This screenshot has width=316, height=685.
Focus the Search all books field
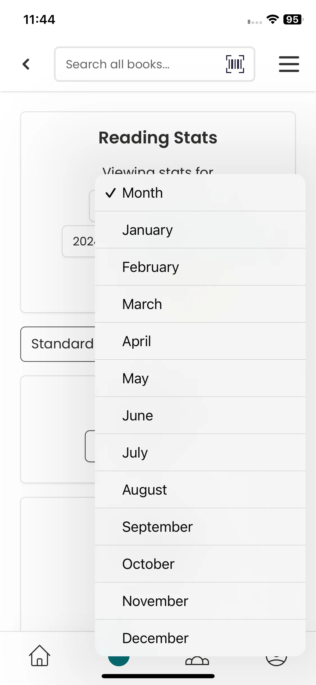140,64
